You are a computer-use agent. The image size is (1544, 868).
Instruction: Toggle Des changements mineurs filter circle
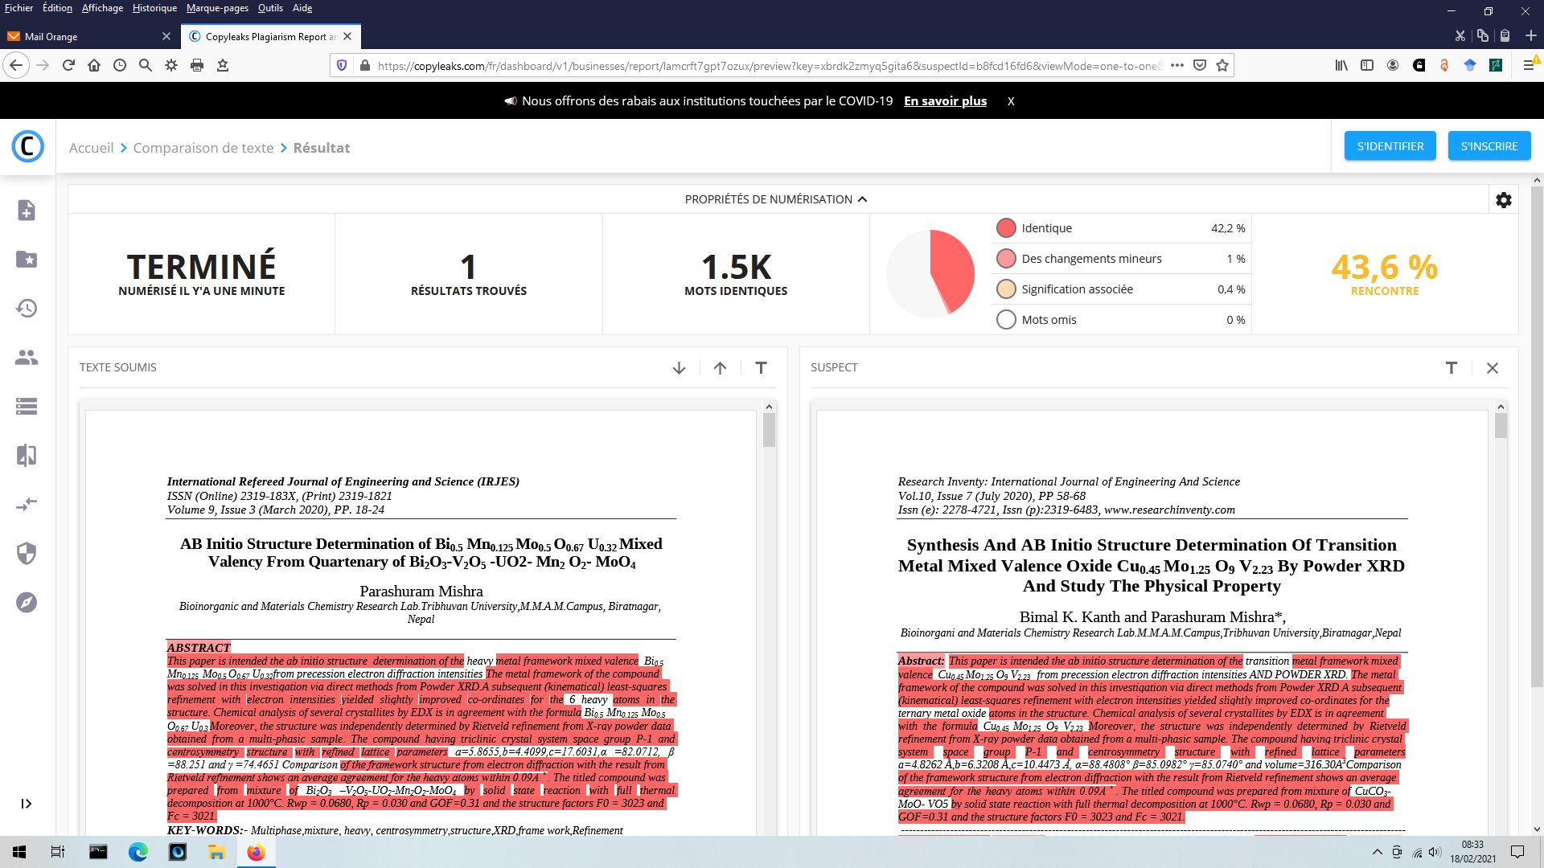pyautogui.click(x=1006, y=259)
